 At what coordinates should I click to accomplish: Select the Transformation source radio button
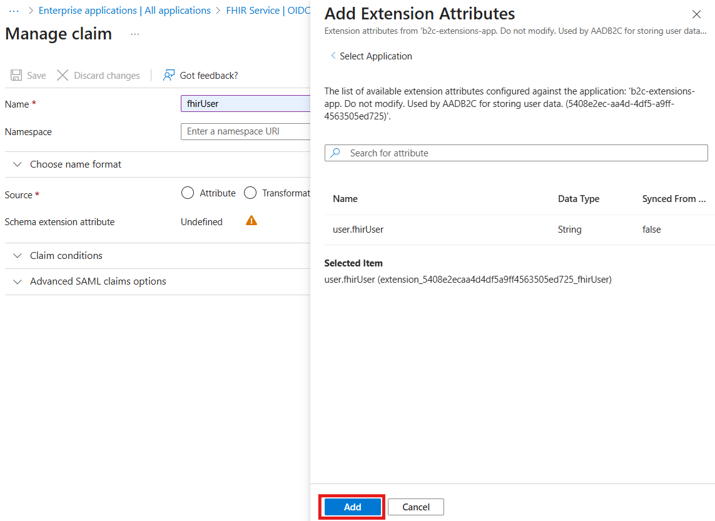pyautogui.click(x=250, y=193)
